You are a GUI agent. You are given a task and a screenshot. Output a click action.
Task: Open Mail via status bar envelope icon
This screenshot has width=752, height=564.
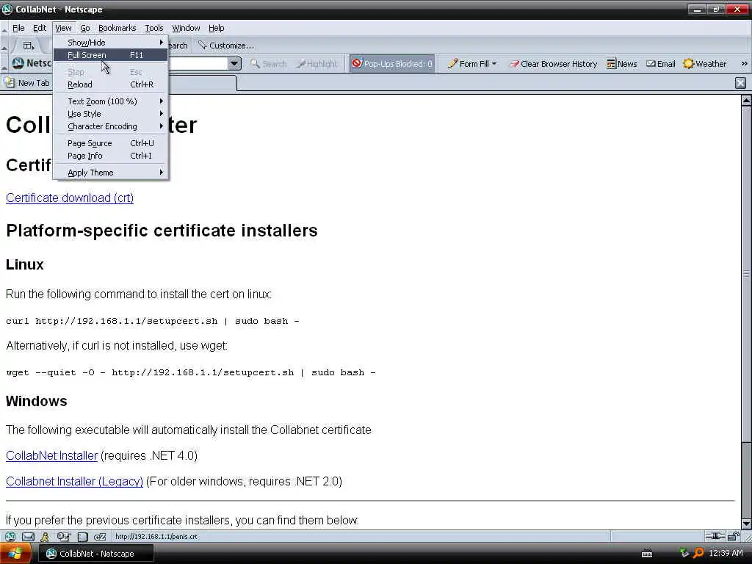[29, 537]
